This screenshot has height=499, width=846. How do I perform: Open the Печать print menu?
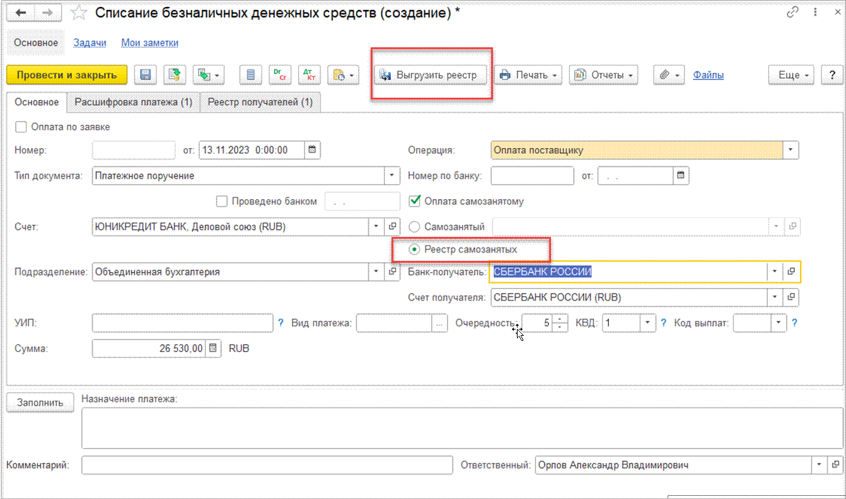[x=528, y=75]
